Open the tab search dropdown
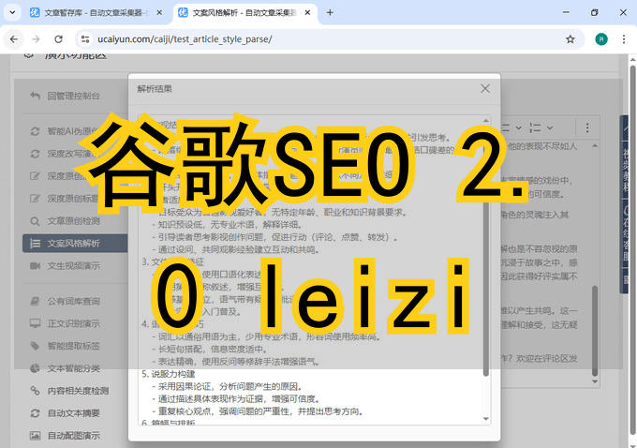This screenshot has height=448, width=637. [x=12, y=12]
